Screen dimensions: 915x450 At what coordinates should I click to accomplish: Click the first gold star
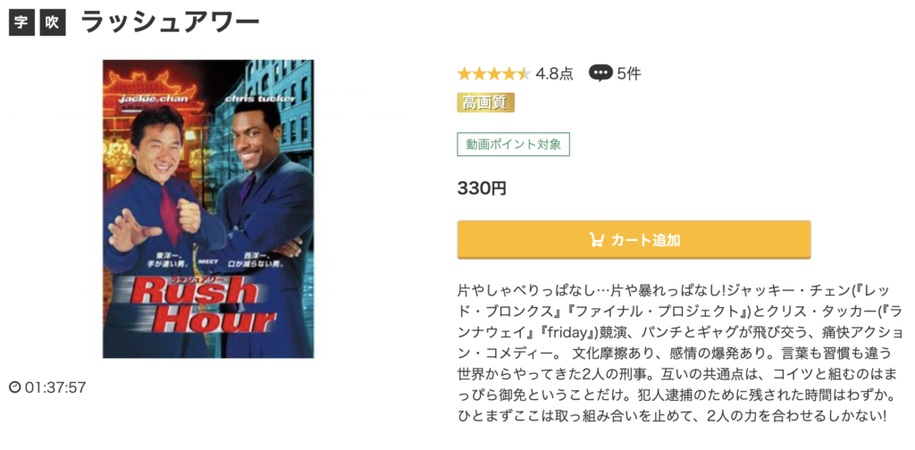464,73
